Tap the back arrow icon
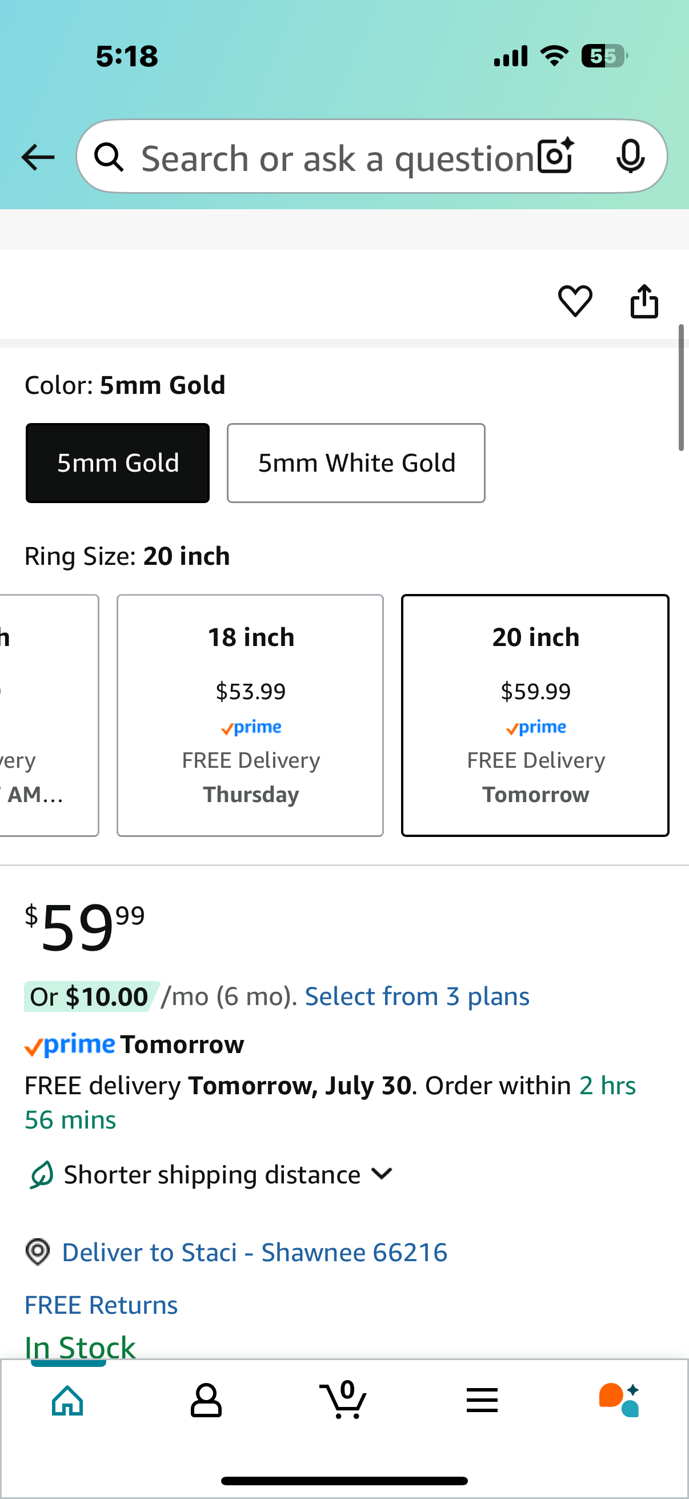Image resolution: width=689 pixels, height=1499 pixels. click(38, 157)
